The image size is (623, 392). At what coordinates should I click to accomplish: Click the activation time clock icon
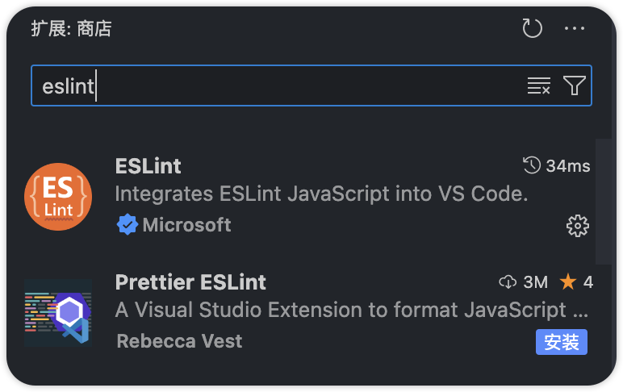click(532, 166)
